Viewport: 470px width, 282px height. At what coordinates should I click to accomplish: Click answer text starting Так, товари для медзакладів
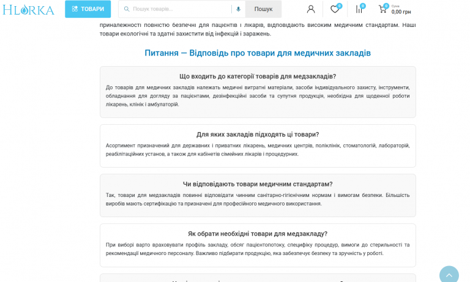(x=258, y=199)
